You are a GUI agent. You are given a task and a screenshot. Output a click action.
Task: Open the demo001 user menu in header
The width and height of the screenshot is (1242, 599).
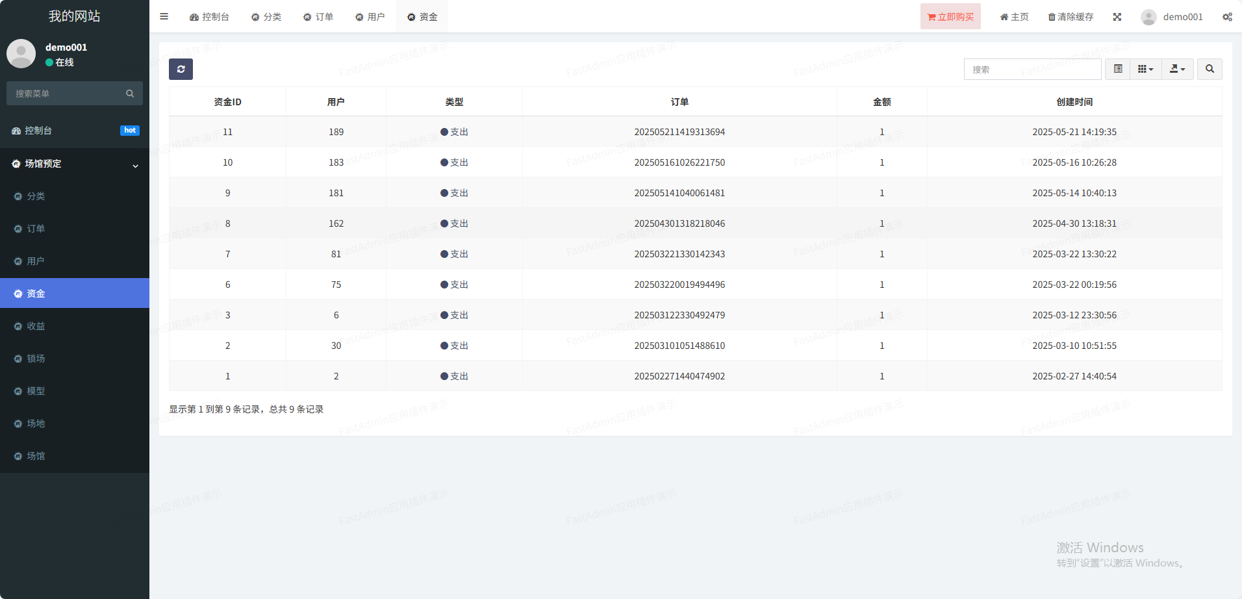pos(1172,17)
